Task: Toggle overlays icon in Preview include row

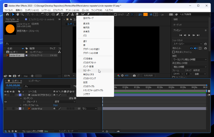Action: [x=200, y=48]
